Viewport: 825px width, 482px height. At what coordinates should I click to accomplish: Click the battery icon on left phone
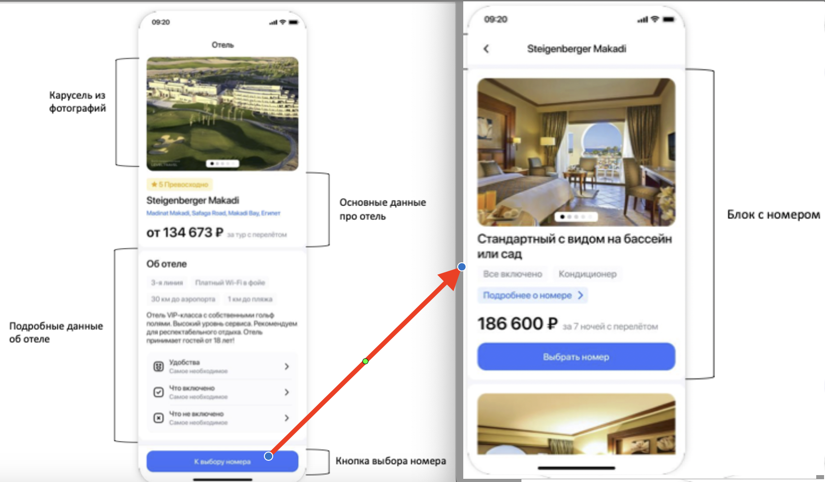294,22
